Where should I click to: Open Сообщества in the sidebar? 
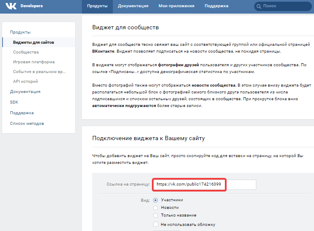(x=26, y=52)
